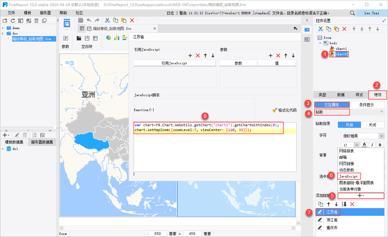Open the add dataset plus dropdown
Viewport: 388px width, 237px height.
pos(6,135)
